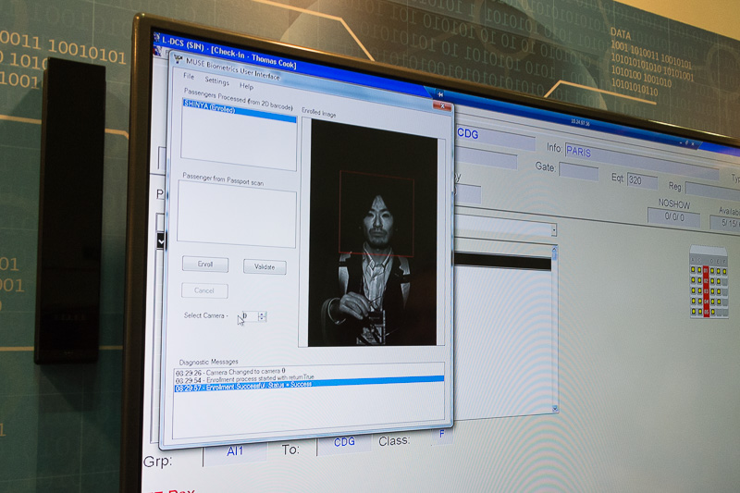
Task: Click the scrollbar down arrow in L-DCS list
Action: (556, 409)
